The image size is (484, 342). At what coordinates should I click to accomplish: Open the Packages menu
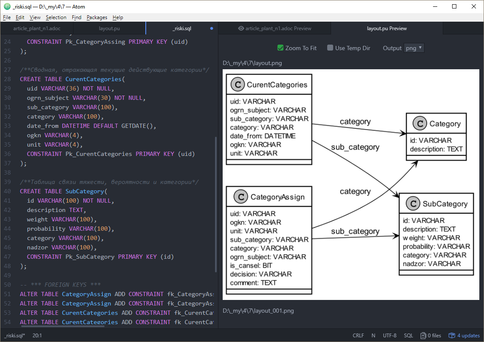(97, 17)
